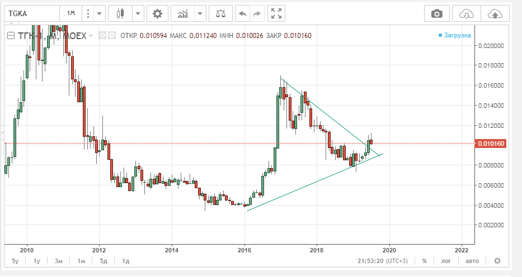Screen dimensions: 522x277
Task: Click the time zone 21:53:20 (UTC+3)
Action: (383, 261)
